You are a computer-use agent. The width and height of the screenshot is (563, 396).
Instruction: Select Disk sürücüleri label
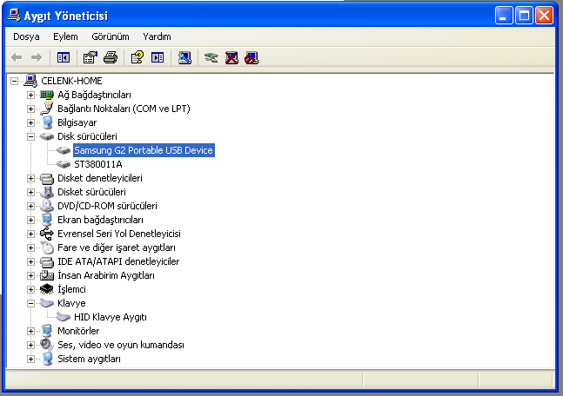(87, 136)
